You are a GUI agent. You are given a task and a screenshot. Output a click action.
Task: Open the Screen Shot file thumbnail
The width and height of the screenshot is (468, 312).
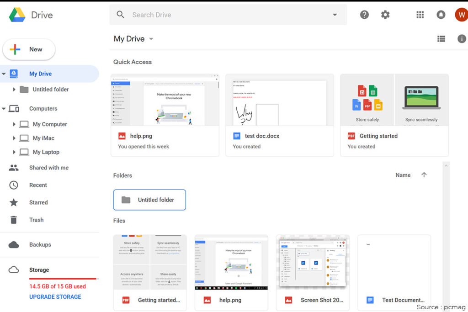tap(313, 262)
